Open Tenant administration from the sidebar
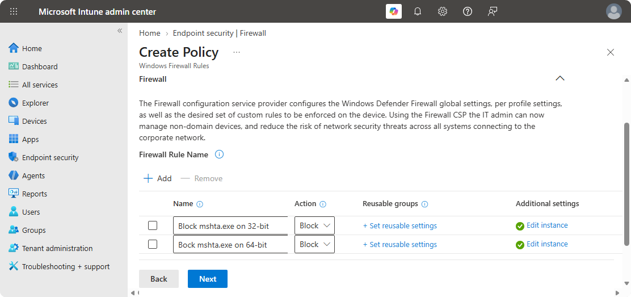Screen dimensions: 631x297 pos(57,248)
